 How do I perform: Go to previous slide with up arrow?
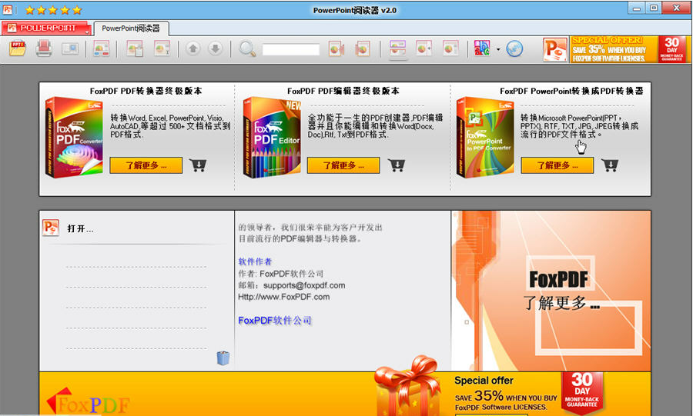(192, 48)
